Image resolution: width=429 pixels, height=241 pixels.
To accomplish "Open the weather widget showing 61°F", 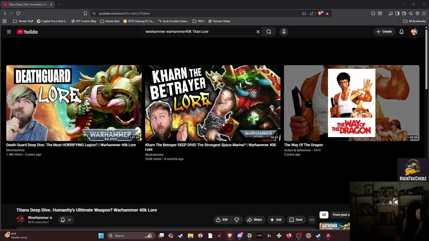I will (x=16, y=236).
